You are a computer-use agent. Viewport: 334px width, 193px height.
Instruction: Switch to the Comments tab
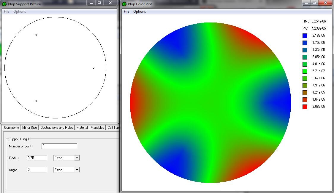point(11,128)
